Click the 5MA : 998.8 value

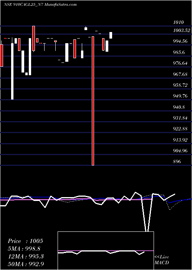[24, 249]
